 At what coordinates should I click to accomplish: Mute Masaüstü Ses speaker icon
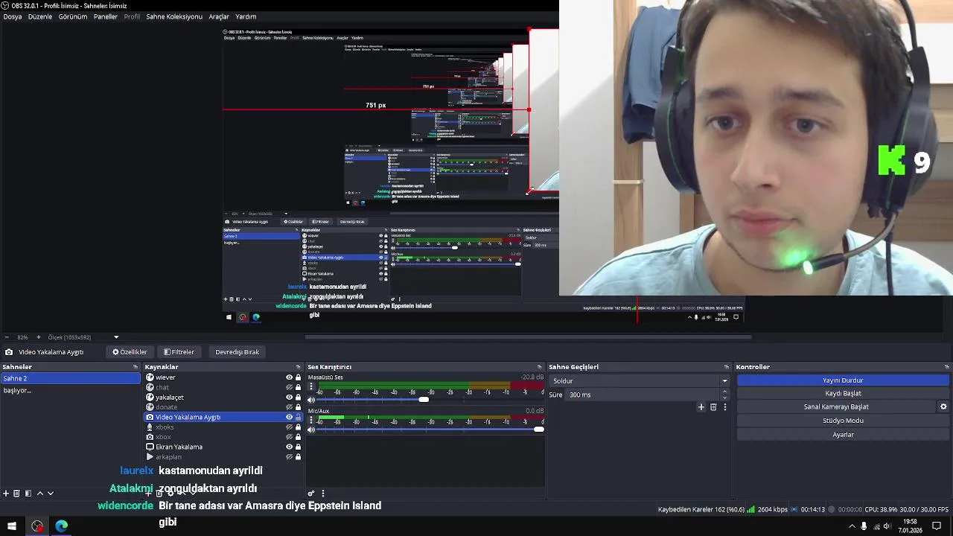point(311,400)
